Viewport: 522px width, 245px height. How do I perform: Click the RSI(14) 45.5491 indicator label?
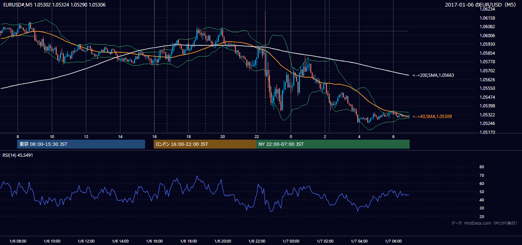tap(18, 155)
